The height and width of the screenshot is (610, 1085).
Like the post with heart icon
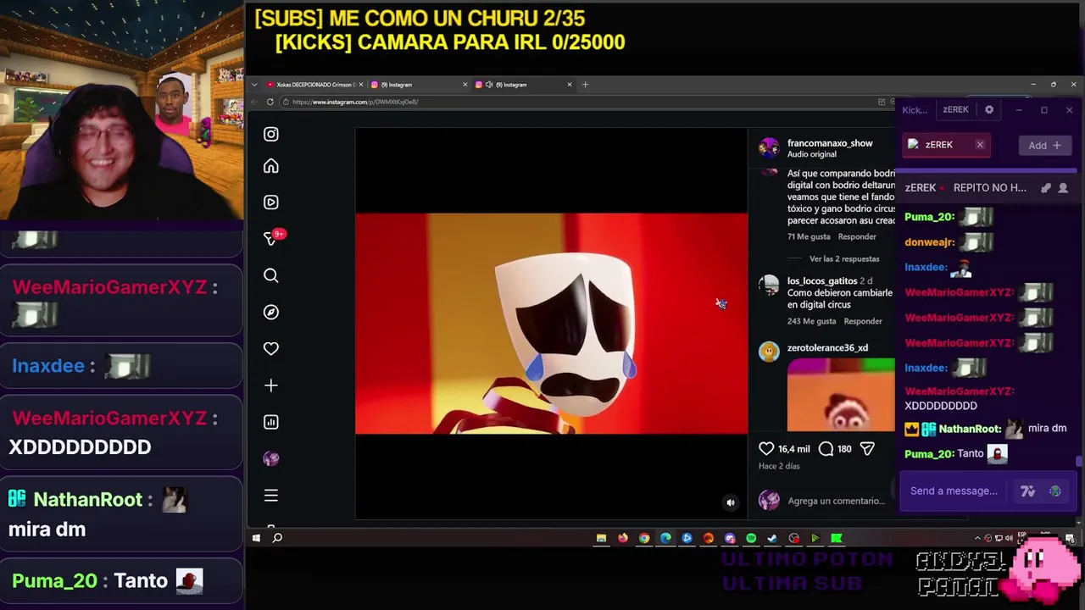[x=766, y=448]
